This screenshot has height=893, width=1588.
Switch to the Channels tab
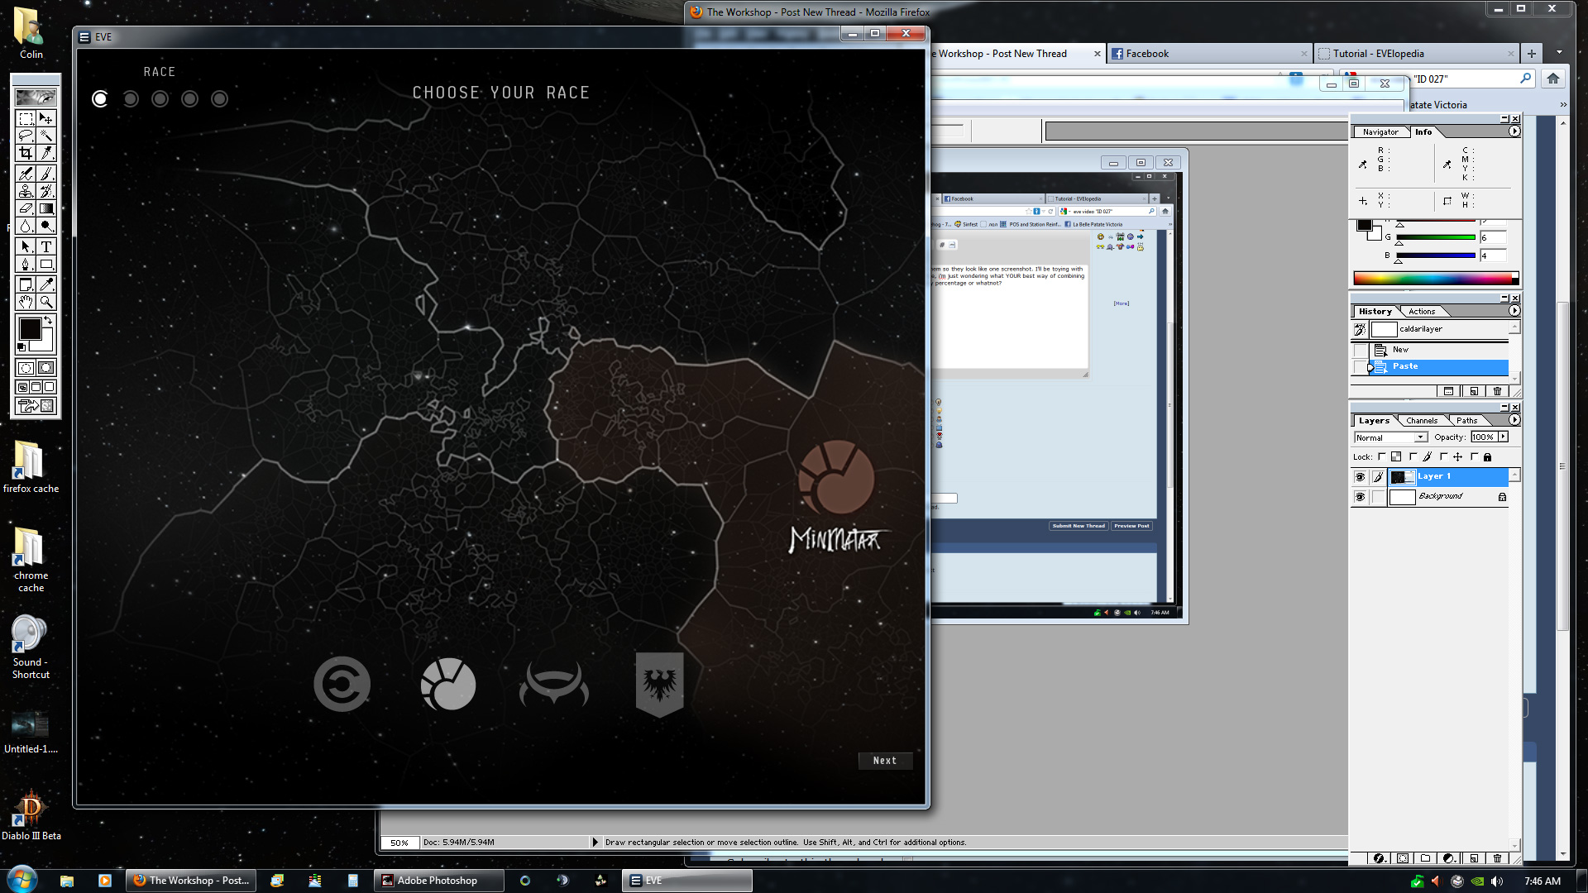coord(1422,420)
